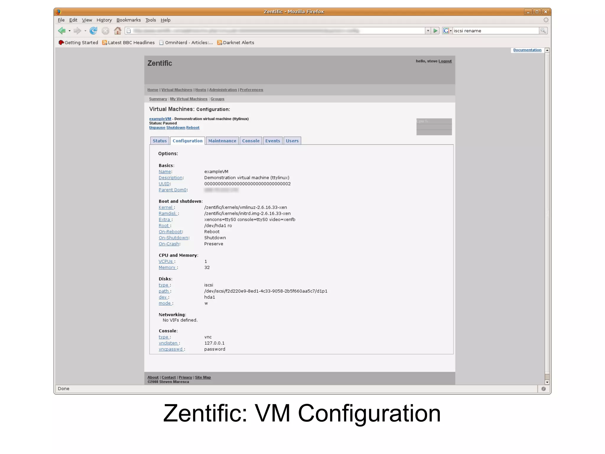Edit the On-Crash setting link
The image size is (605, 454).
coord(169,244)
